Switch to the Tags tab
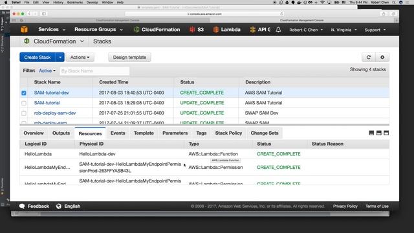This screenshot has height=233, width=414. tap(201, 133)
